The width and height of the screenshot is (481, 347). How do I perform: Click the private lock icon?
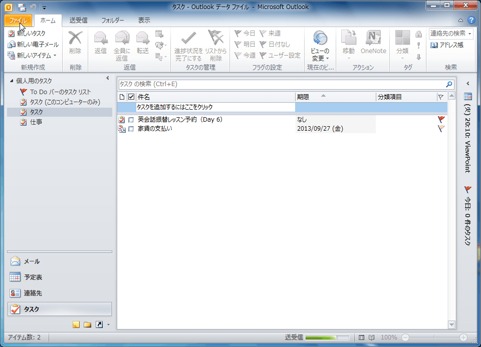pyautogui.click(x=418, y=34)
